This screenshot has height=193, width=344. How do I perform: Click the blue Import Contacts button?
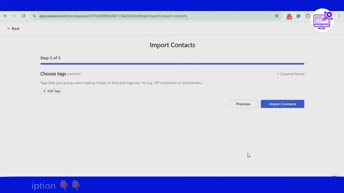[x=282, y=104]
